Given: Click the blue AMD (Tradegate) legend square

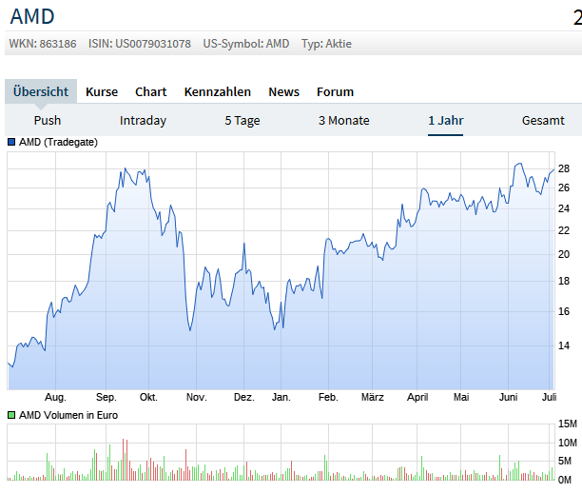Looking at the screenshot, I should (x=11, y=142).
